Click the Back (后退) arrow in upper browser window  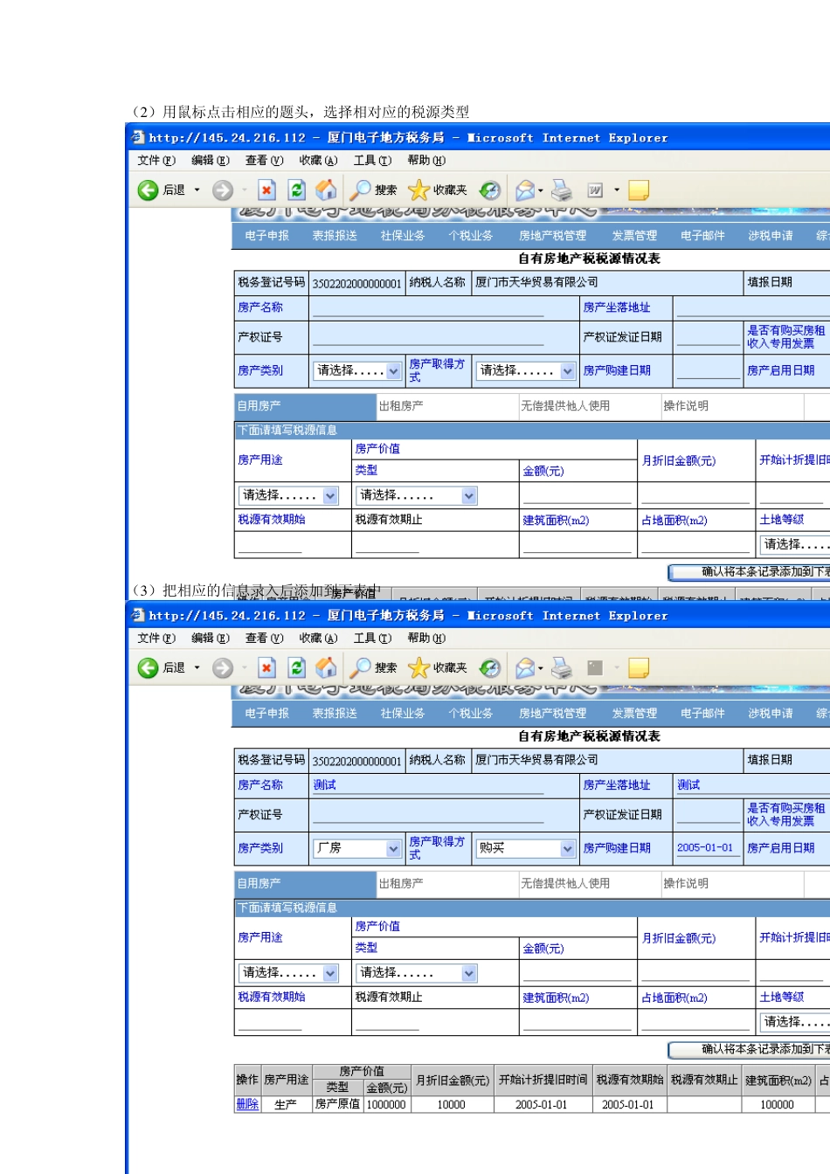(149, 190)
